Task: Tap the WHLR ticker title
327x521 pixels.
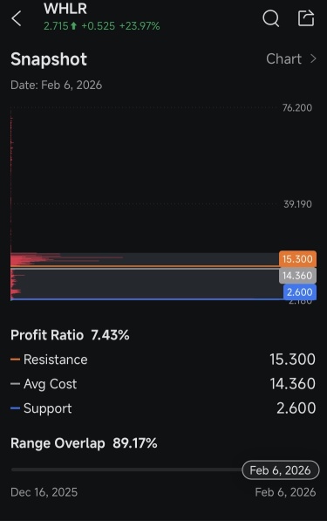Action: click(x=65, y=9)
